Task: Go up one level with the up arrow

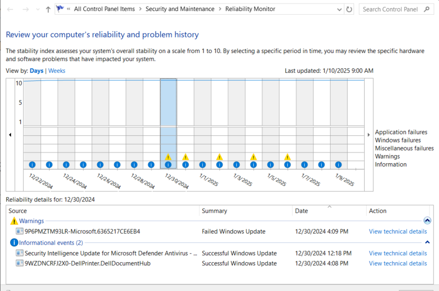Action: [48, 10]
